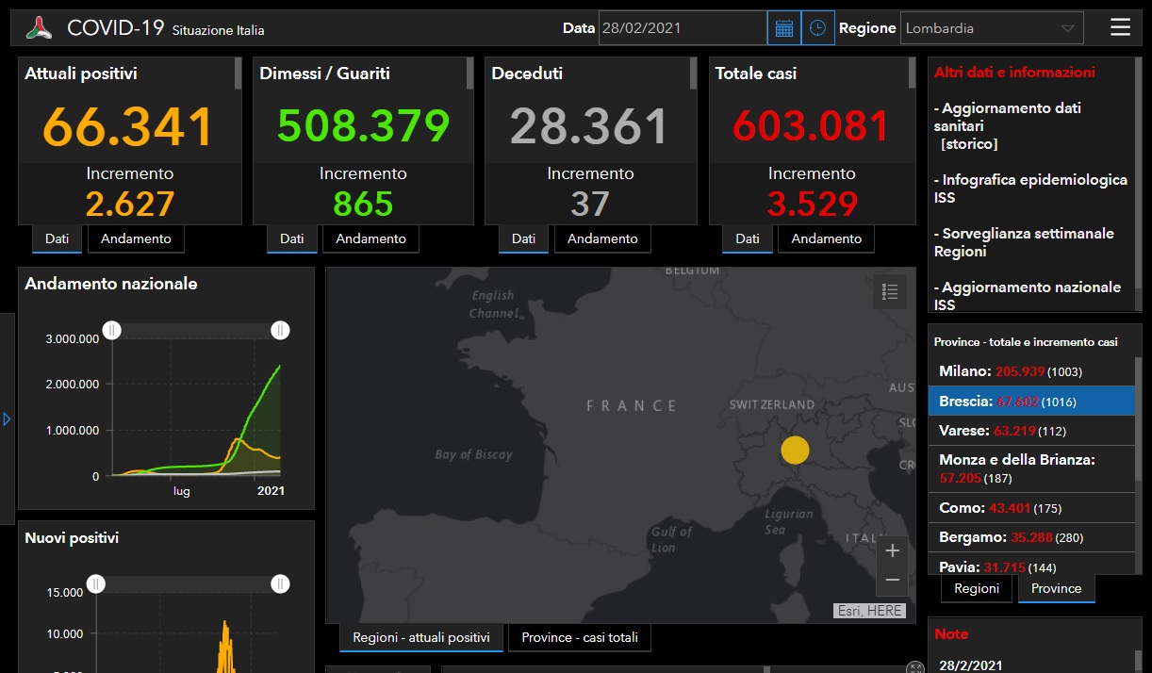Screen dimensions: 1152x673
Task: Click the clock icon beside the date
Action: pyautogui.click(x=817, y=28)
